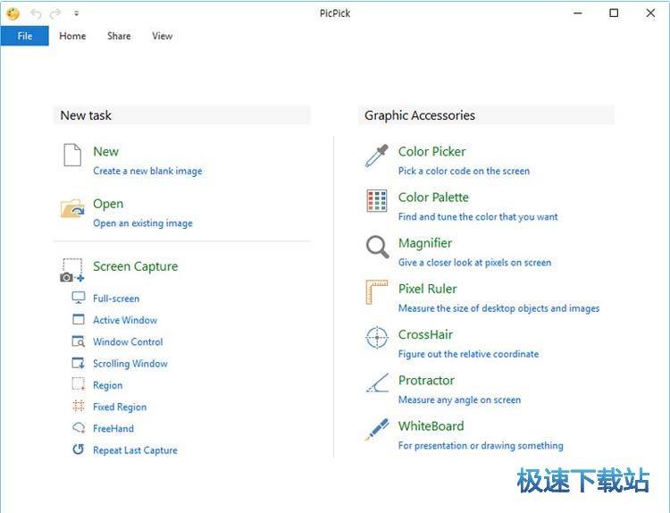Open the Color Palette grid icon

tap(377, 201)
